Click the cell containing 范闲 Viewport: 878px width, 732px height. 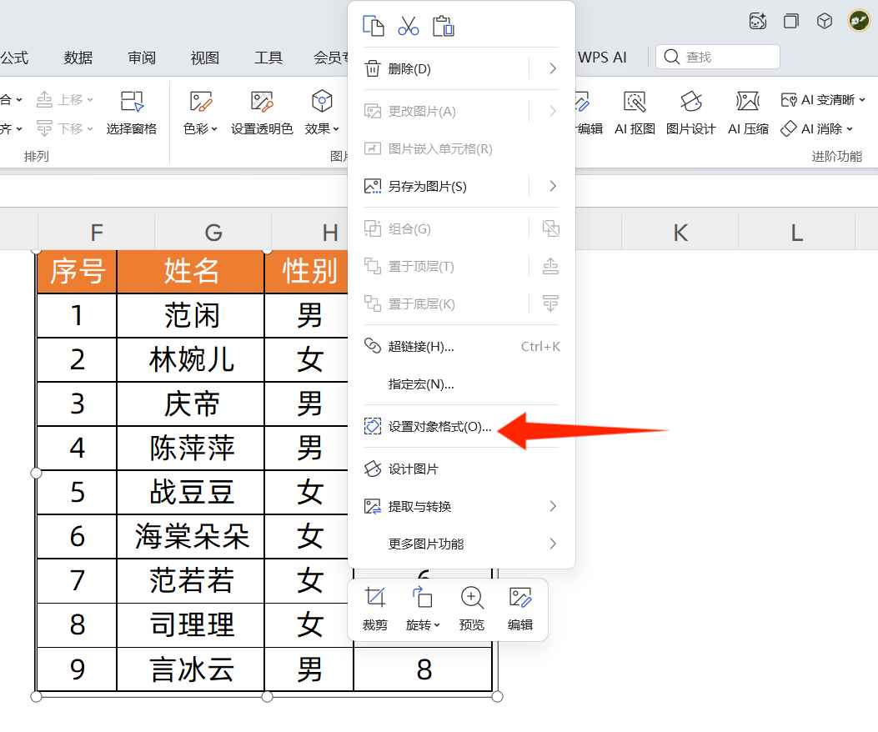pyautogui.click(x=190, y=316)
